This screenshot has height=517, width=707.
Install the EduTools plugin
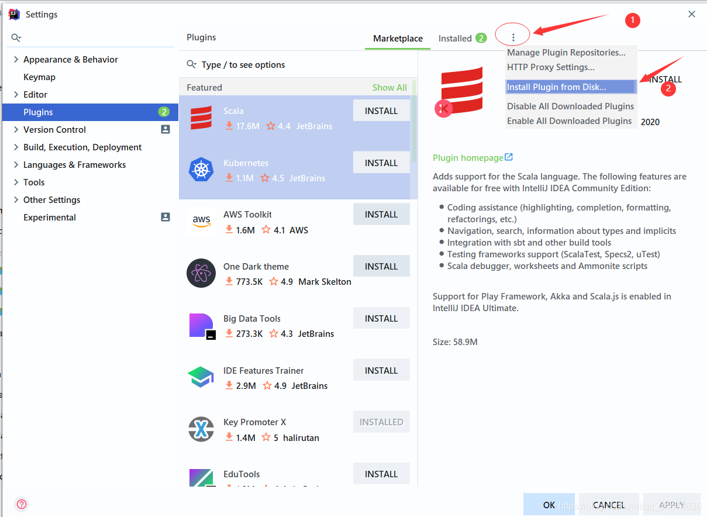[x=381, y=474]
